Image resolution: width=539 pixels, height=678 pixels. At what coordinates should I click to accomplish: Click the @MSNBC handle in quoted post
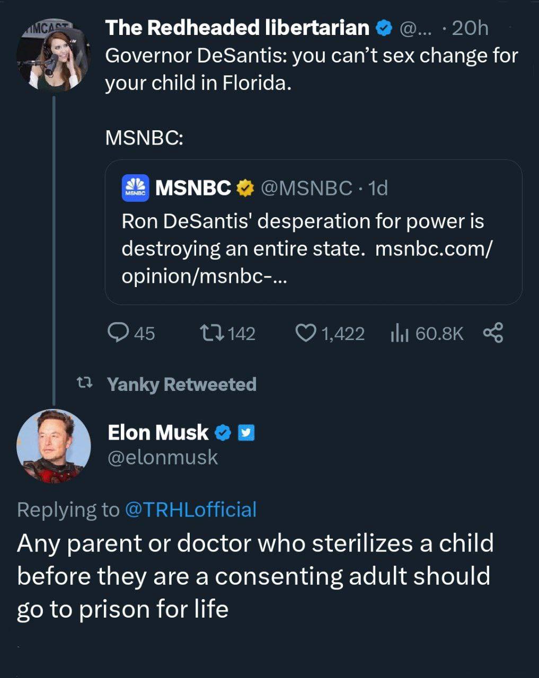[x=306, y=188]
